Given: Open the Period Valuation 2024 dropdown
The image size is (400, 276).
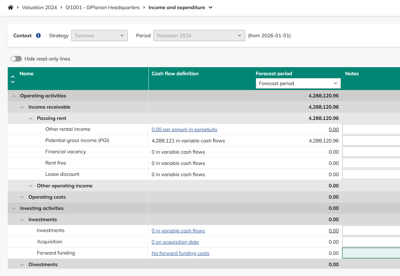Looking at the screenshot, I should tap(199, 36).
